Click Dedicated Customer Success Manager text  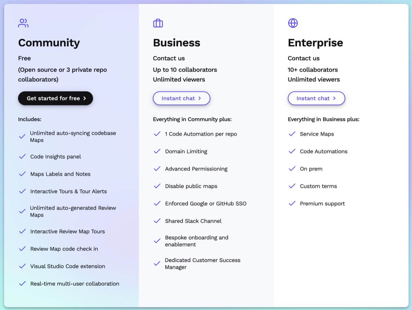[202, 264]
